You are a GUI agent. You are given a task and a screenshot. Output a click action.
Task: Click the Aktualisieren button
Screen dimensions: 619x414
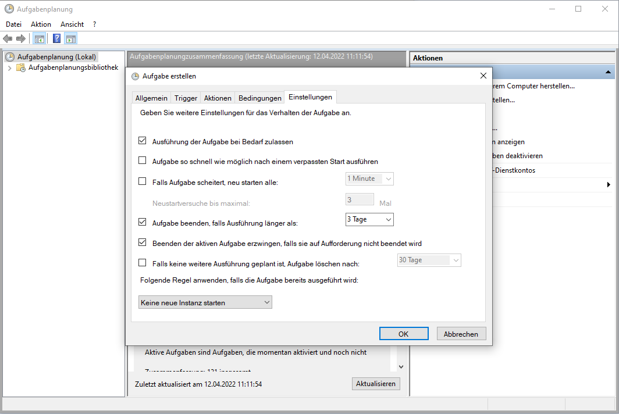376,384
